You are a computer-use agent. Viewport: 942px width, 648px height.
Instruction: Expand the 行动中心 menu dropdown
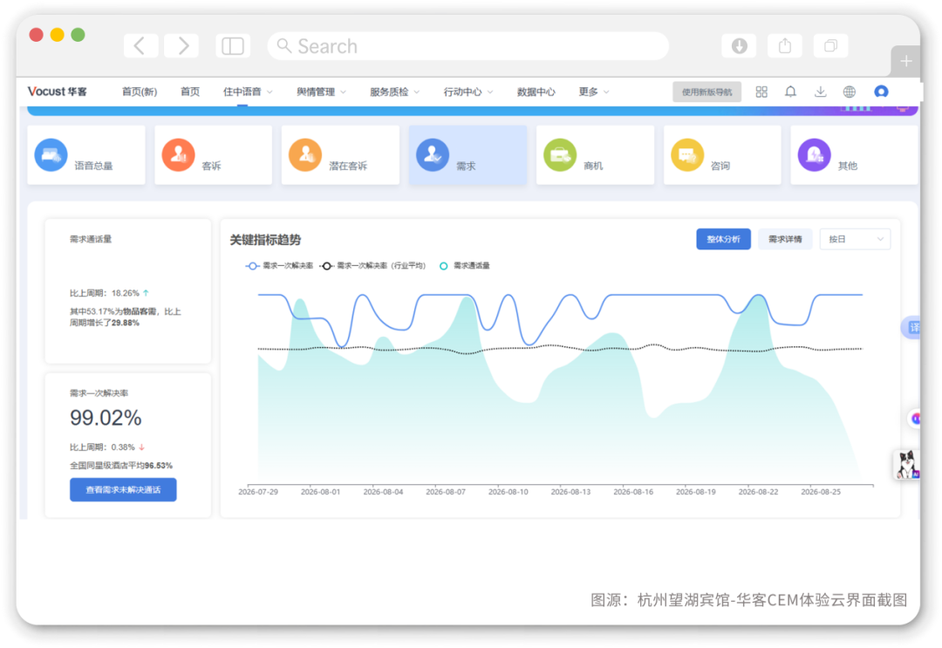pyautogui.click(x=468, y=92)
